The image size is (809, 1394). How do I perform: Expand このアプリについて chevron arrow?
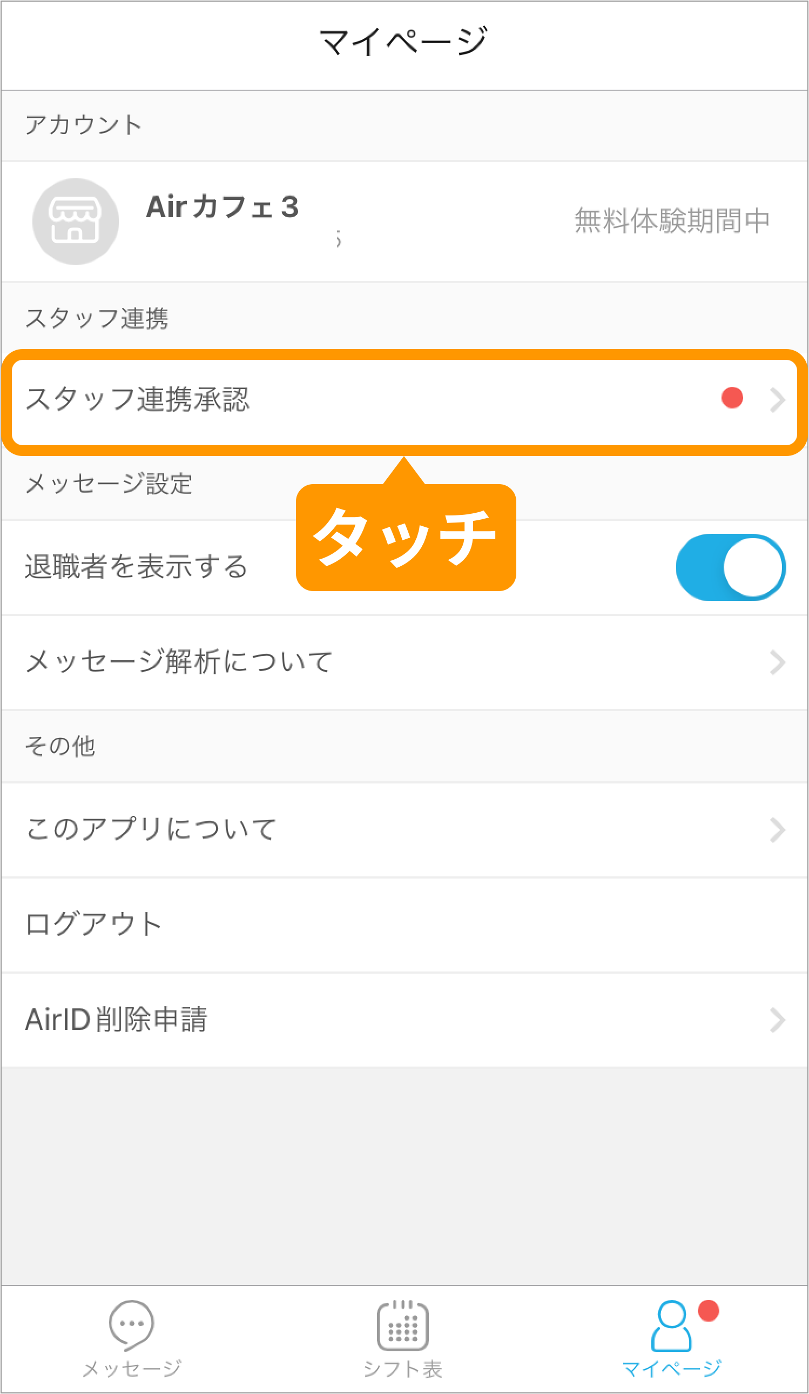(778, 830)
